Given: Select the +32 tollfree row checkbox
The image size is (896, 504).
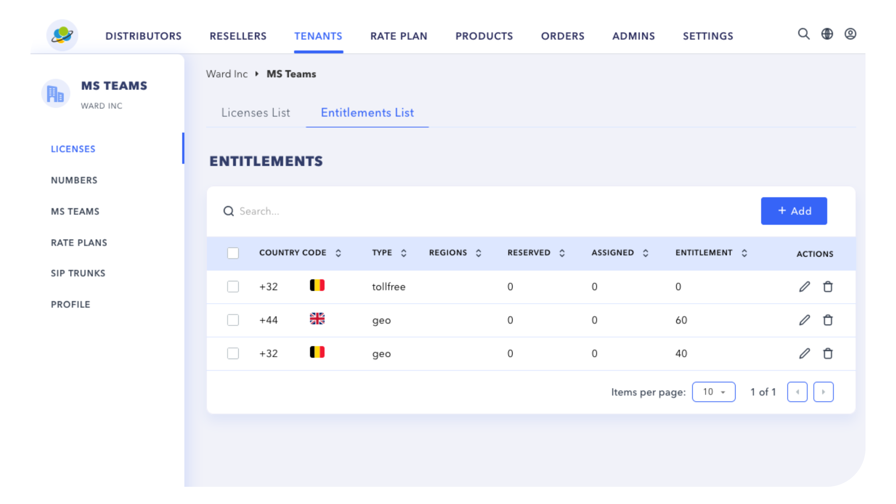Looking at the screenshot, I should [x=233, y=287].
